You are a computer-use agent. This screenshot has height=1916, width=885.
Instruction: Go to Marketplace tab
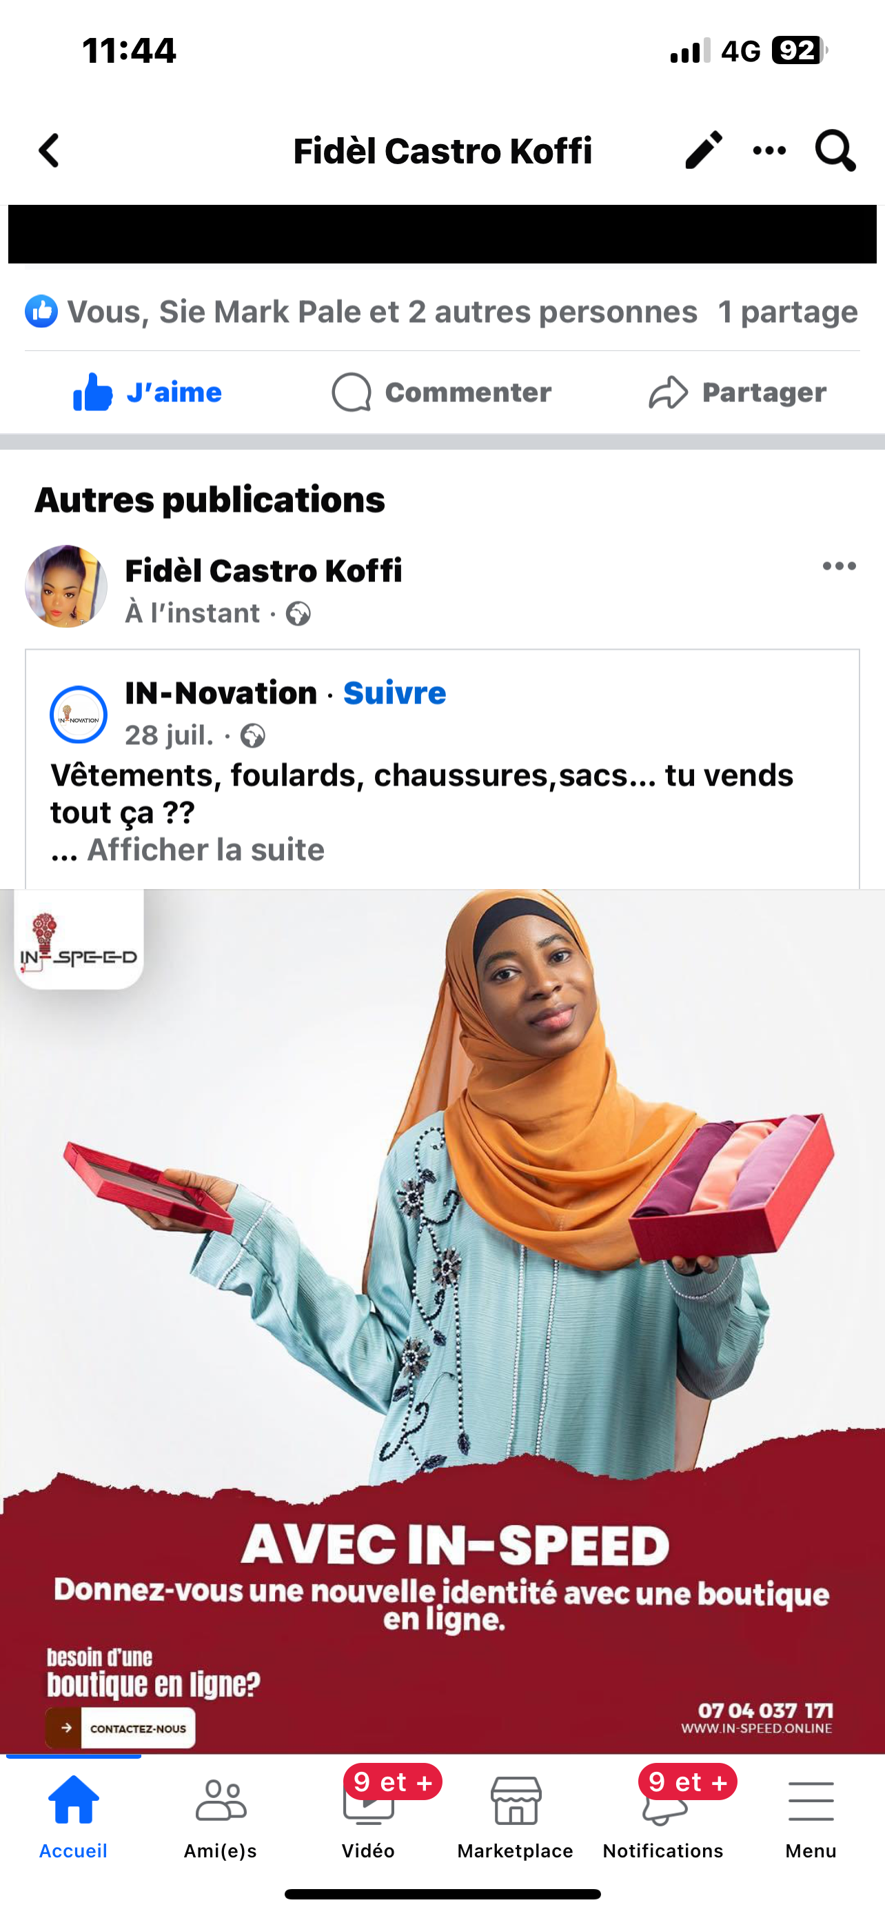516,1816
